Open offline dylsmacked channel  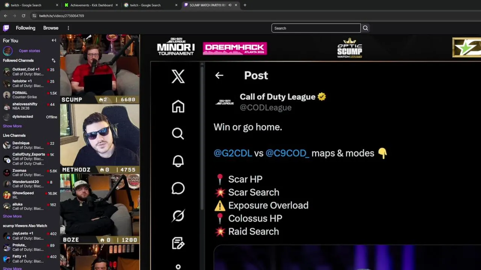coord(30,117)
